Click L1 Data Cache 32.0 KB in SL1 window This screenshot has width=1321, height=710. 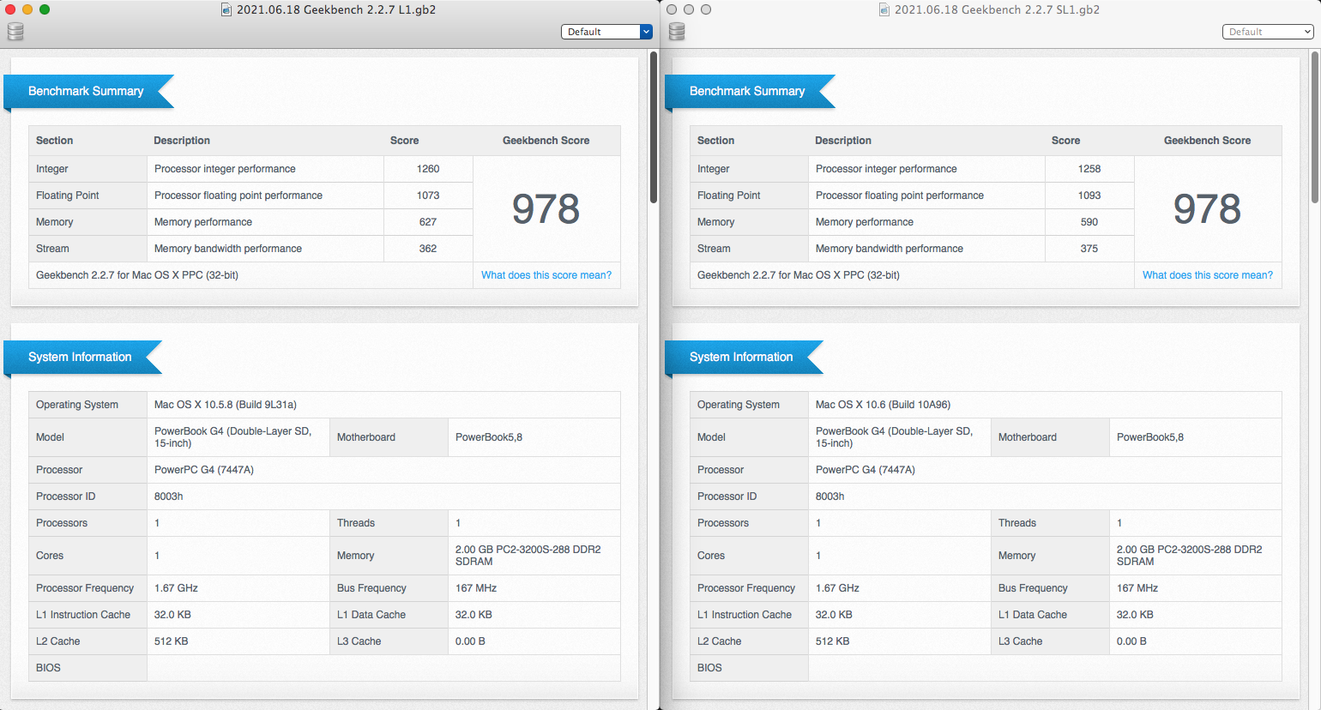tap(1135, 615)
